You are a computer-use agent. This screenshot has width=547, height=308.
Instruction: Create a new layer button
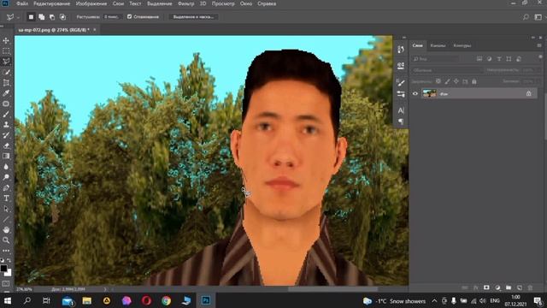tap(520, 287)
